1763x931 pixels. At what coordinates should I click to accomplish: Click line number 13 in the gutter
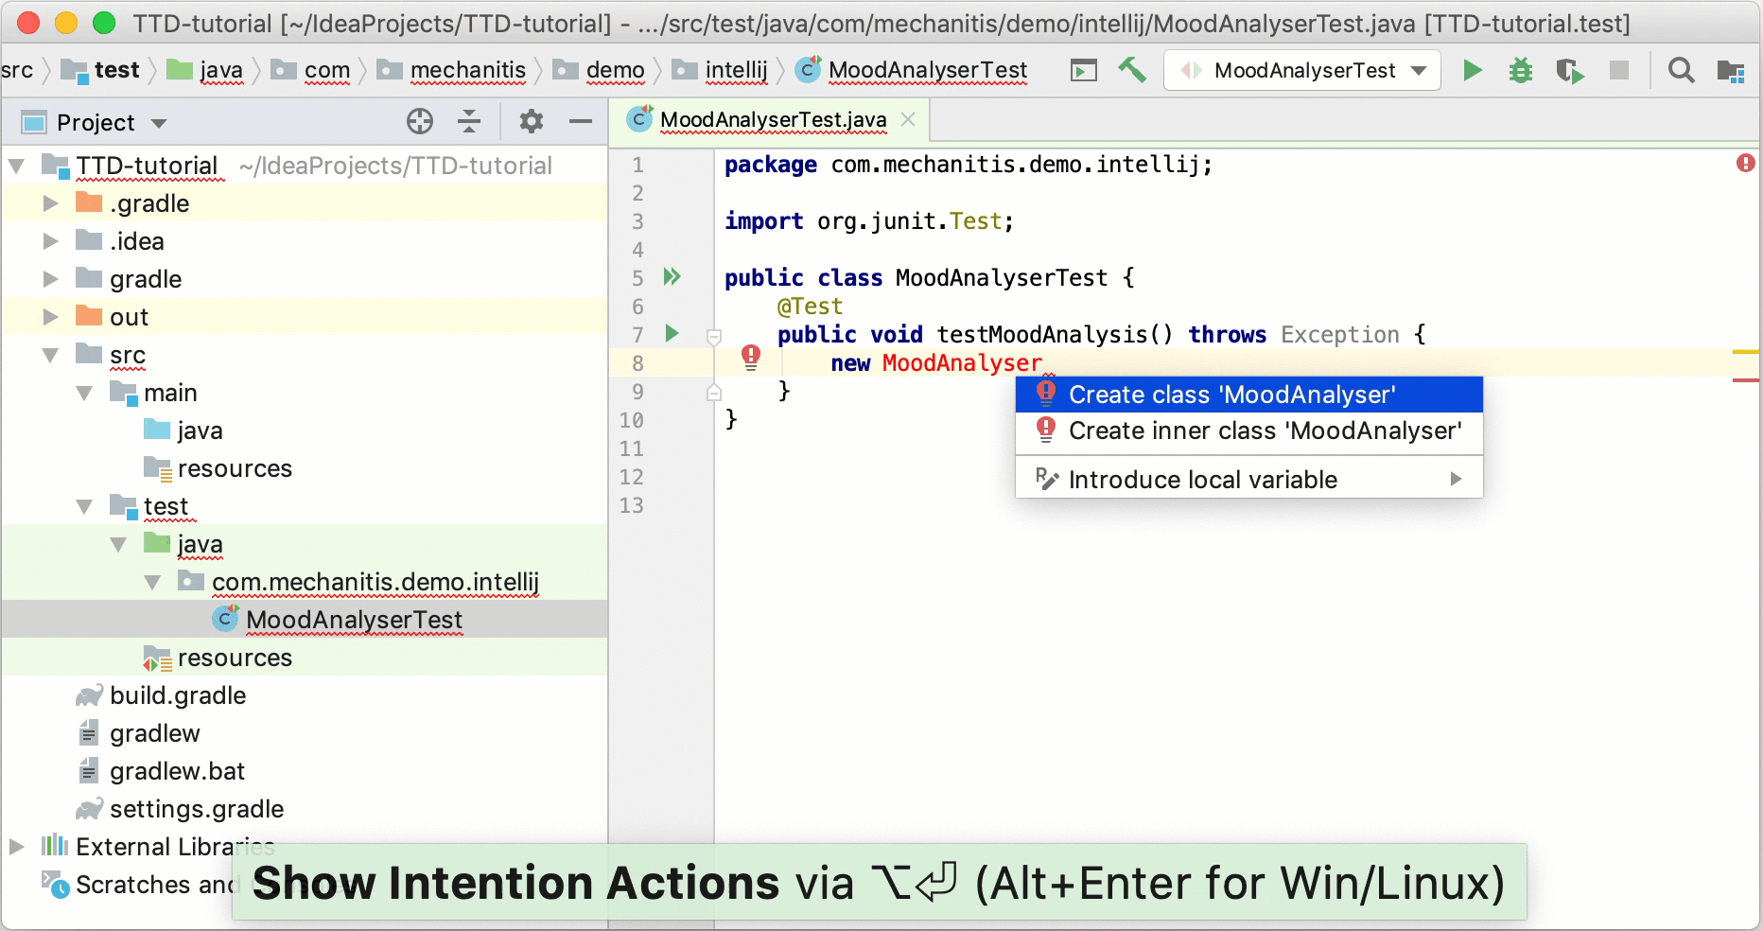pyautogui.click(x=632, y=505)
